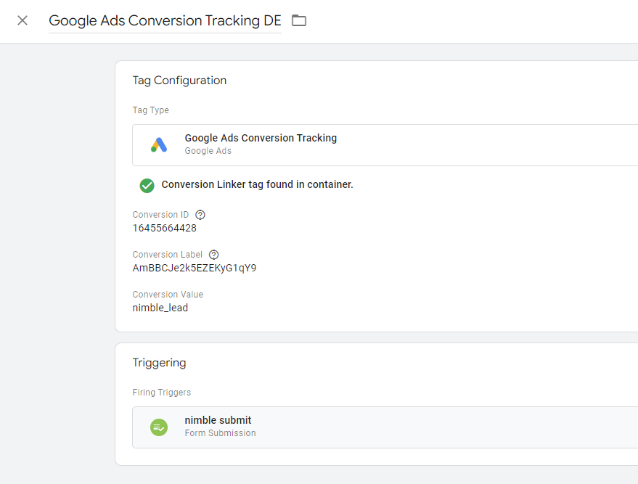
Task: Click the Conversion Value label
Action: [x=168, y=295]
